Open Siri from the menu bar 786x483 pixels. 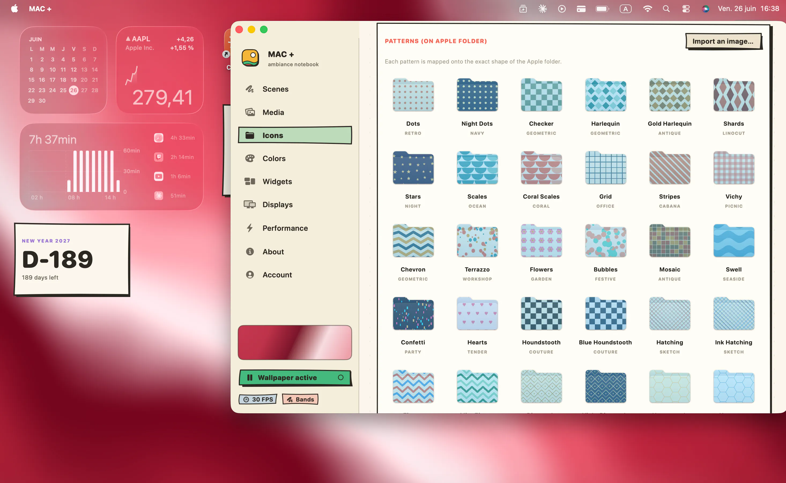[706, 9]
